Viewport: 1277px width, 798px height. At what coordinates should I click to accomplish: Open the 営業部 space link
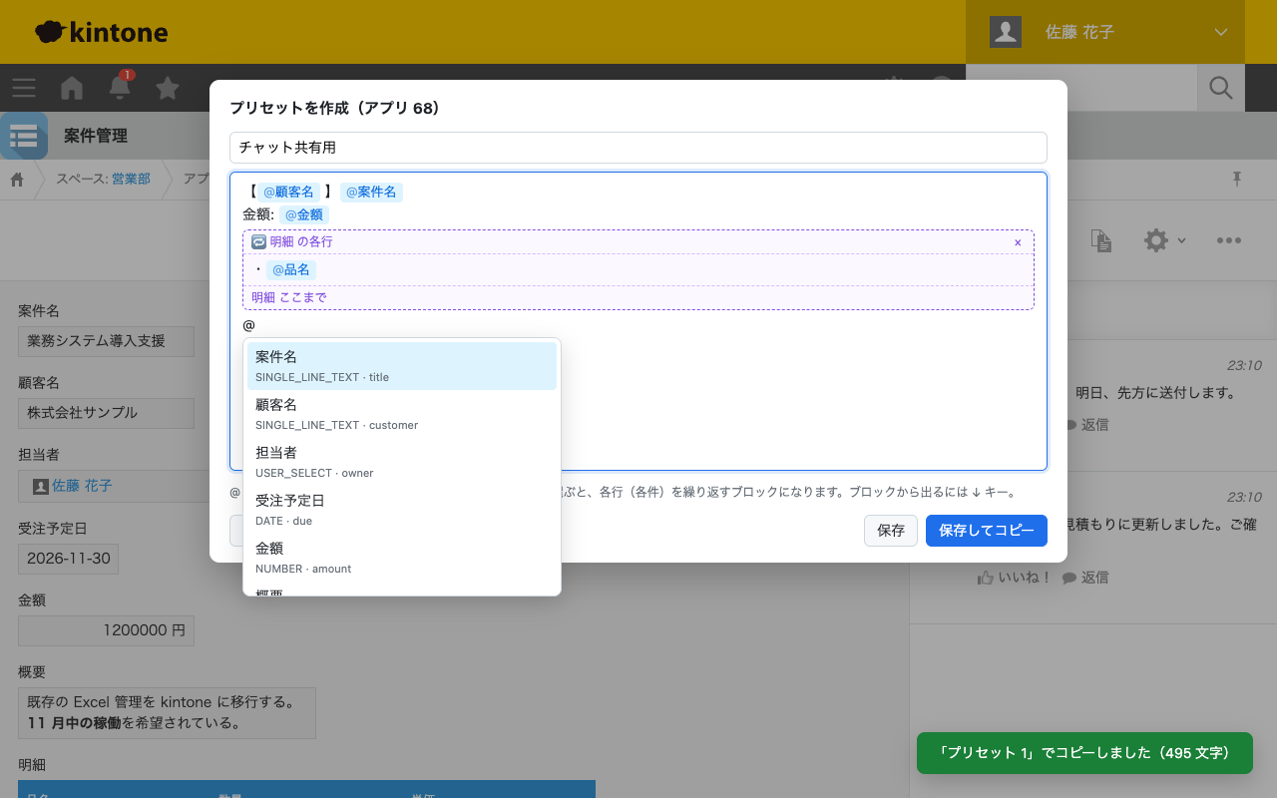click(x=131, y=180)
